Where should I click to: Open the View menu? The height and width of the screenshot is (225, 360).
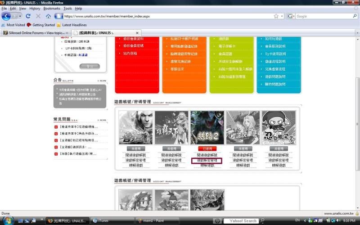tap(22, 8)
